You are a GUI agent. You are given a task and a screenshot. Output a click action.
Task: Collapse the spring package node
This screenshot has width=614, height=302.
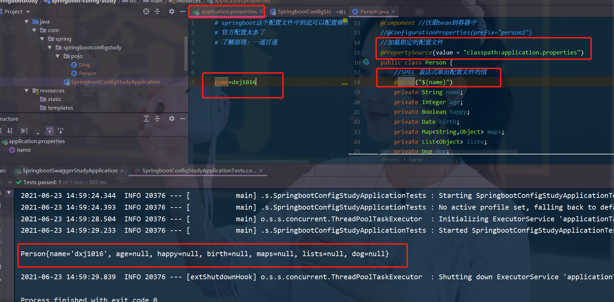[42, 39]
